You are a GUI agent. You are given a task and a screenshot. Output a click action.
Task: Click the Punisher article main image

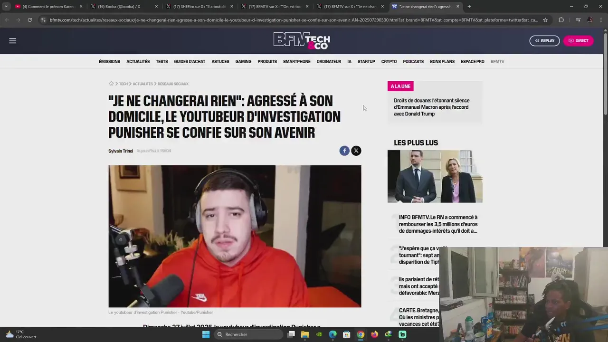pyautogui.click(x=235, y=236)
